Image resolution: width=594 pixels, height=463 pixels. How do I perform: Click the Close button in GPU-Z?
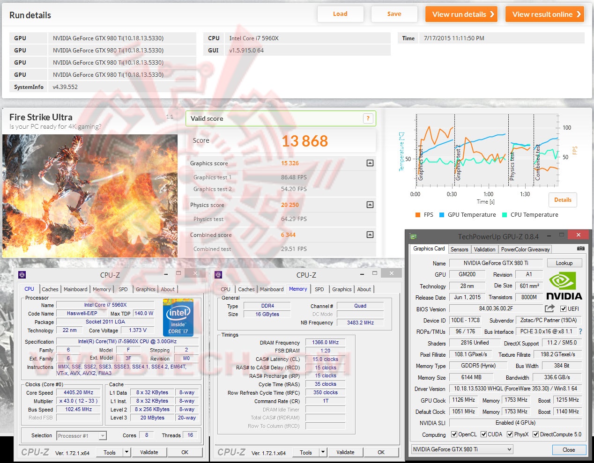point(569,450)
